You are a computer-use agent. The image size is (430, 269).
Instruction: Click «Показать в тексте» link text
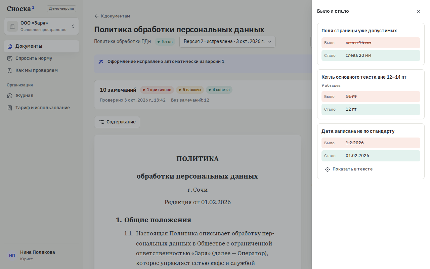tap(352, 169)
